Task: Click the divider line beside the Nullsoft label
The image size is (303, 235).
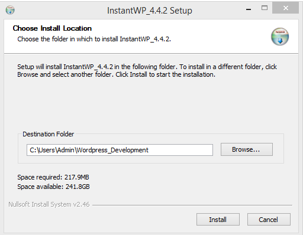Action: tap(192, 205)
